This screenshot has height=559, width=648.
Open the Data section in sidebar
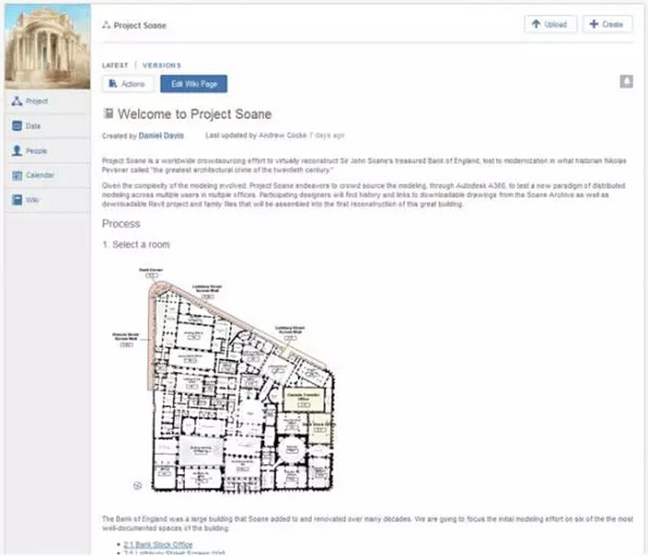(x=32, y=126)
